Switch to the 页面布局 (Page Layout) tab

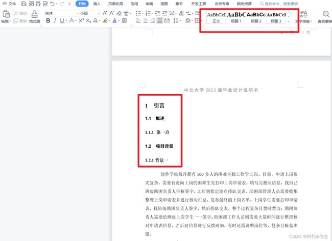[115, 4]
